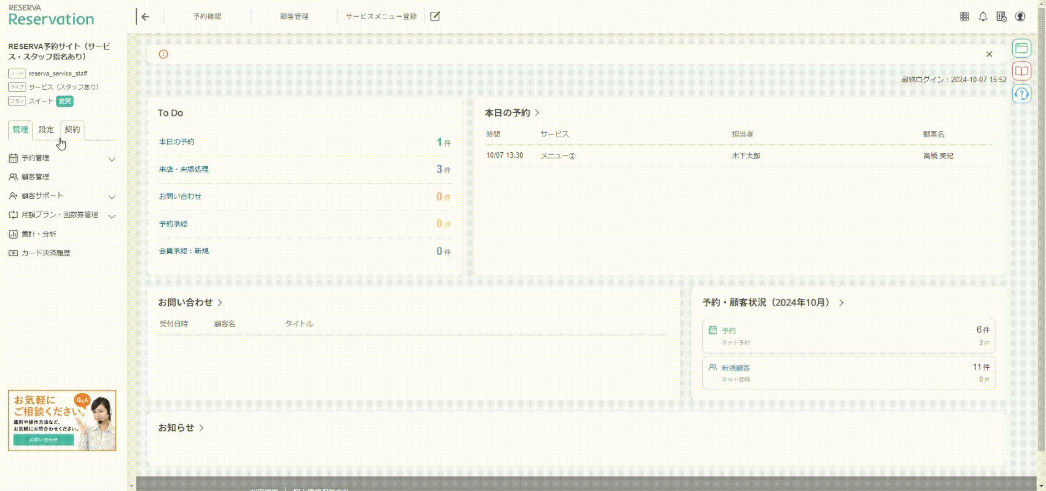Open notifications via the bell icon
Screen dimensions: 1046x491
[982, 16]
